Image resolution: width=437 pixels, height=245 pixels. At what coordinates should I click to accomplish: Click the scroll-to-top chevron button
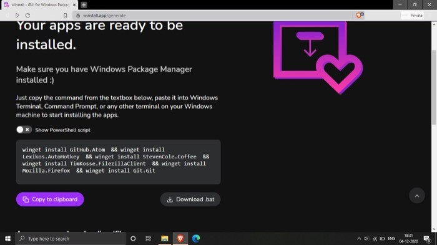[x=416, y=196]
